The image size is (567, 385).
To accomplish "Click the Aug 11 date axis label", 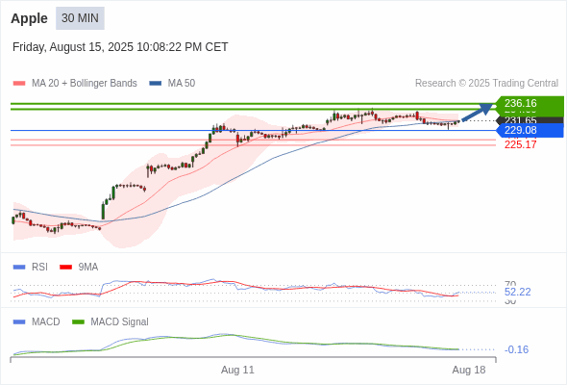I will [237, 371].
